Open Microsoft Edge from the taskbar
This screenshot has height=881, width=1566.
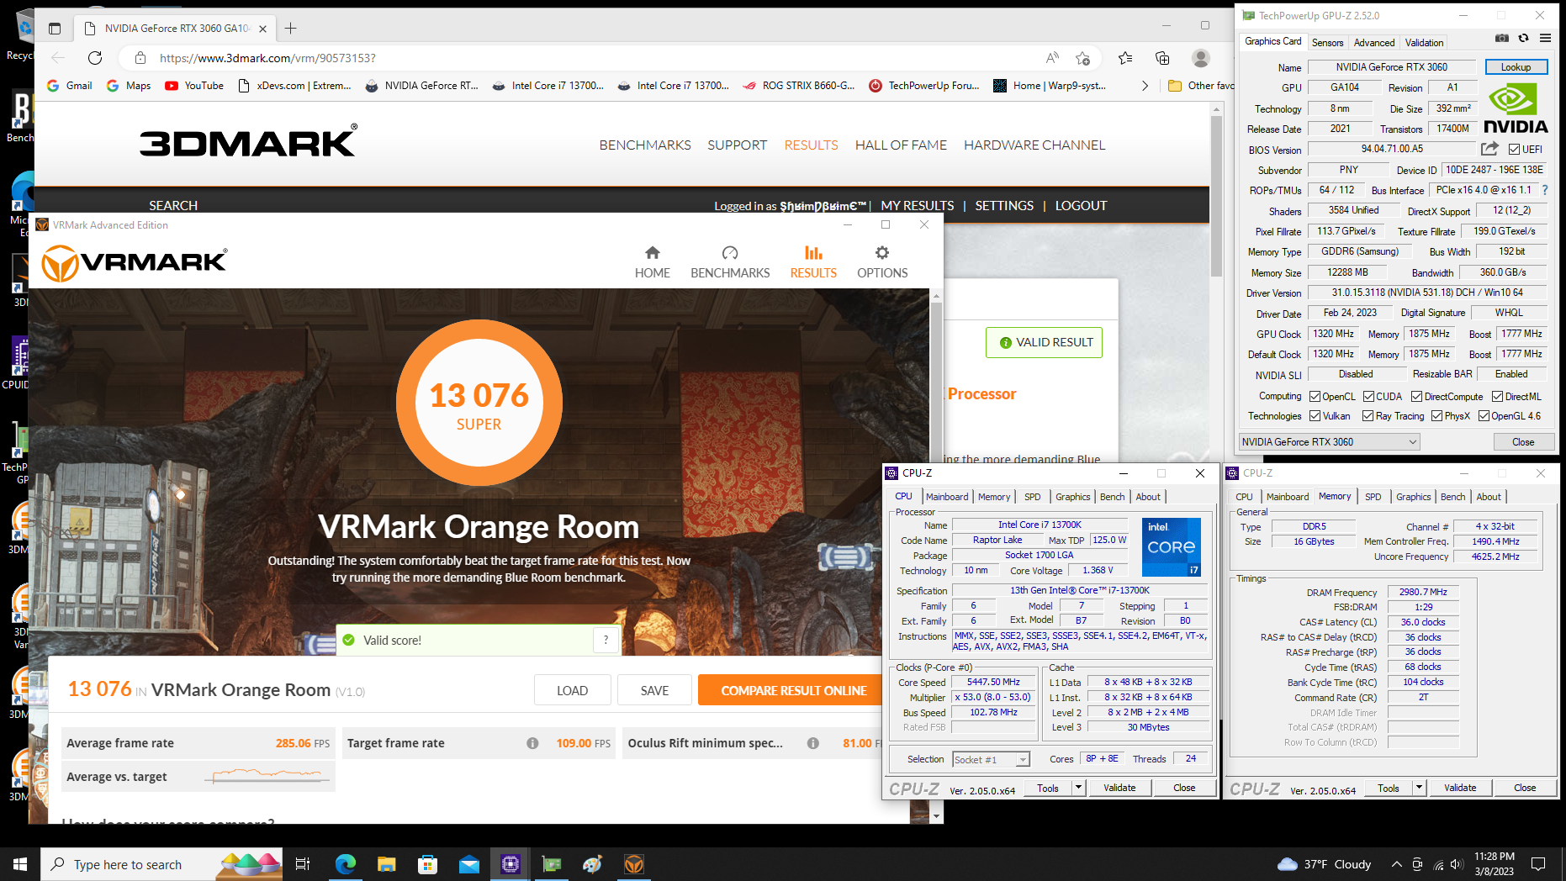point(346,864)
